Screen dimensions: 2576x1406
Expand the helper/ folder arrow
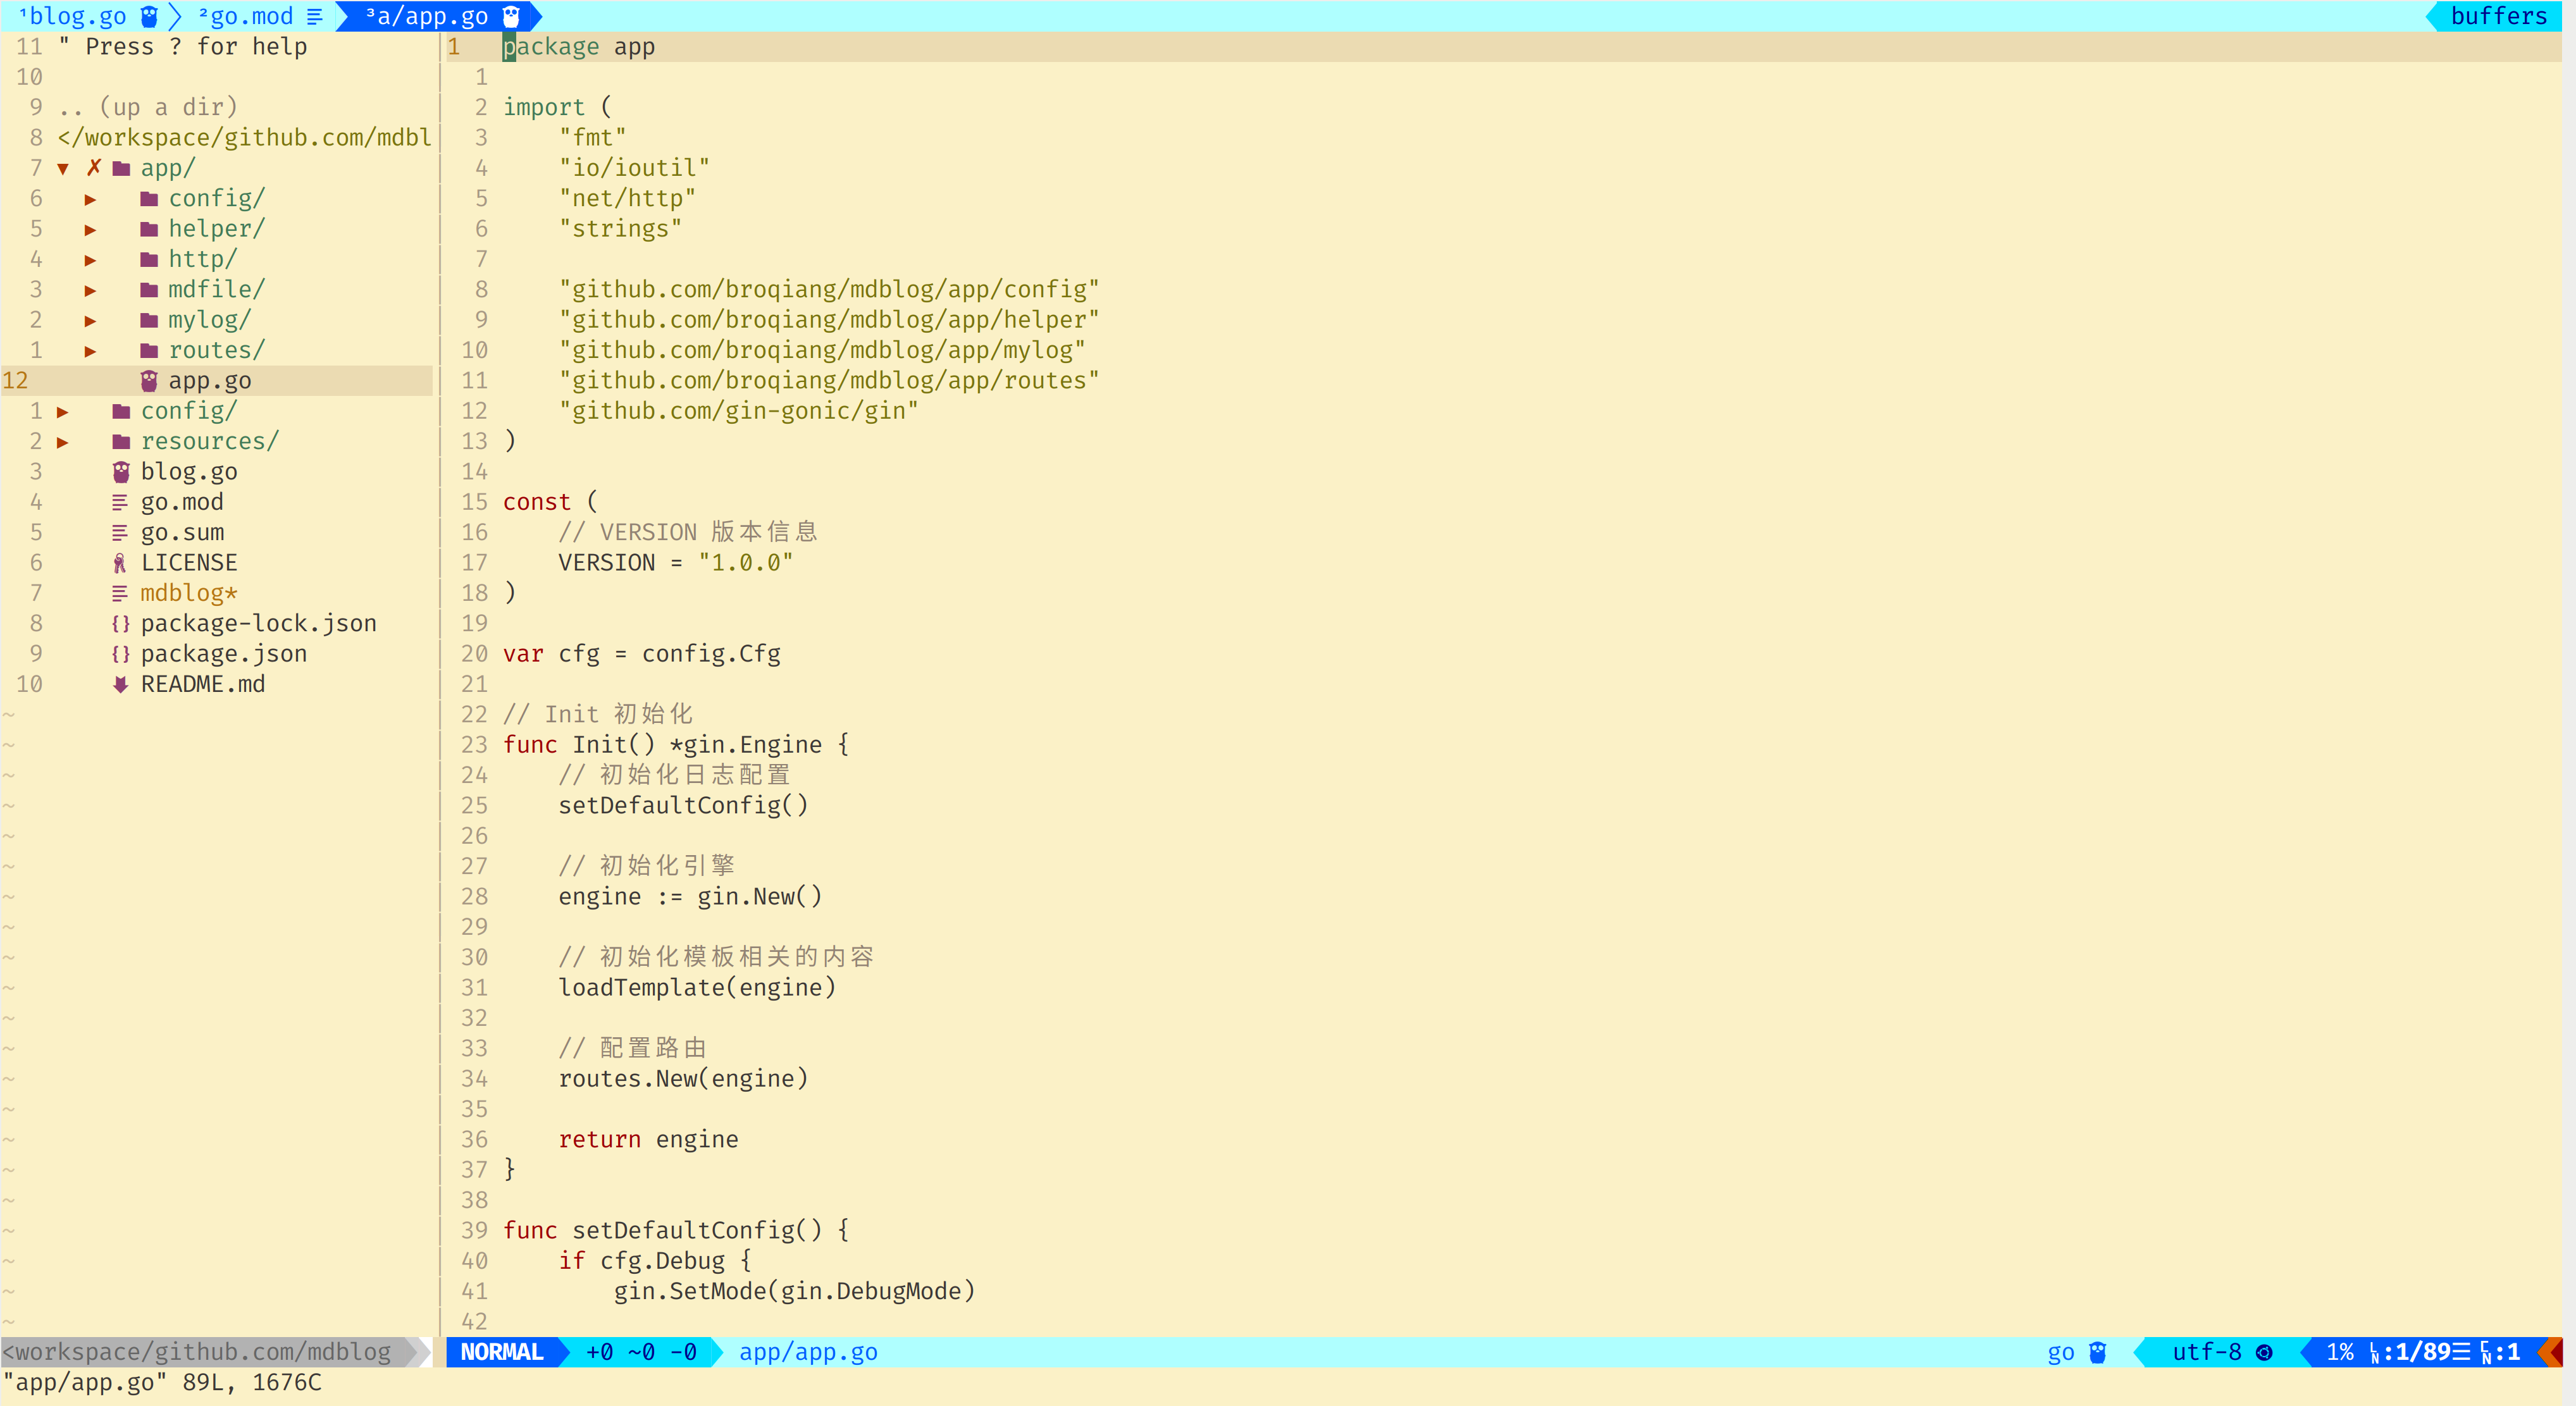(x=91, y=229)
